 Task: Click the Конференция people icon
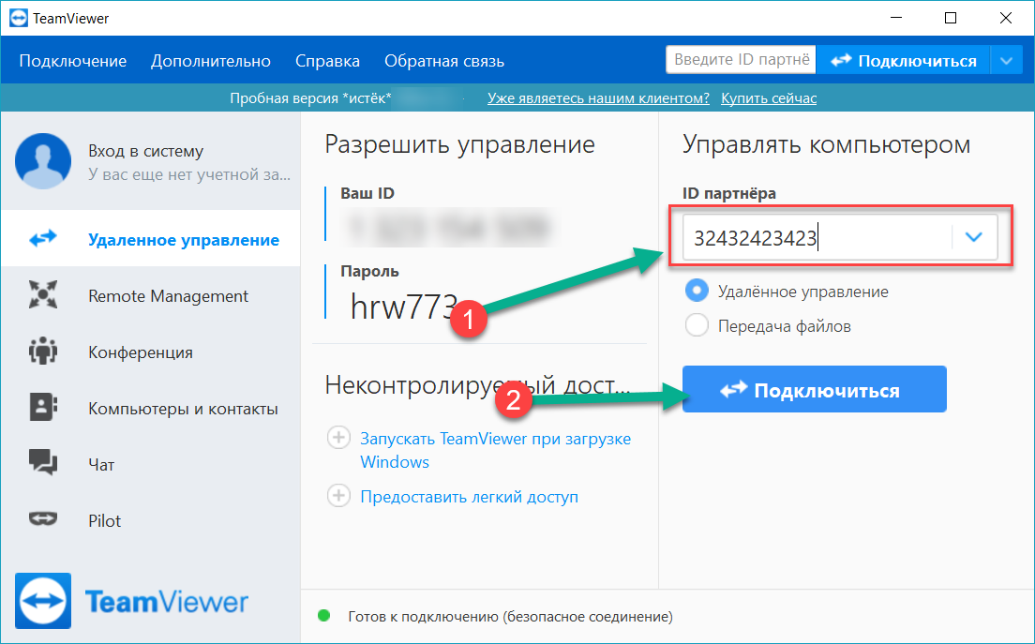point(43,351)
